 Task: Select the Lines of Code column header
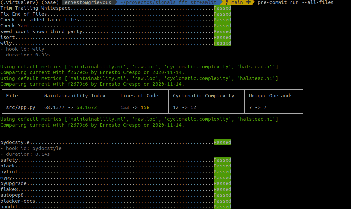pyautogui.click(x=139, y=96)
